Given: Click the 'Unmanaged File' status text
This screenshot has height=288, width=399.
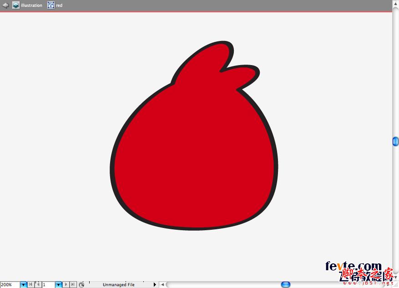Looking at the screenshot, I should [119, 285].
